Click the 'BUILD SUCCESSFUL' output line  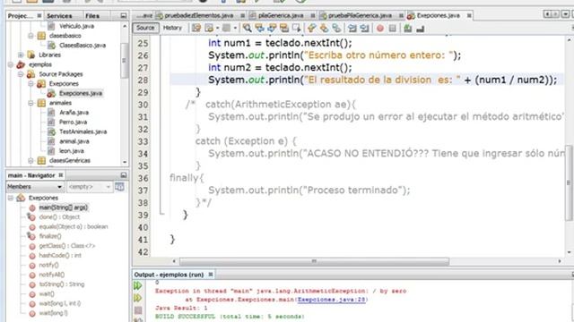(230, 317)
